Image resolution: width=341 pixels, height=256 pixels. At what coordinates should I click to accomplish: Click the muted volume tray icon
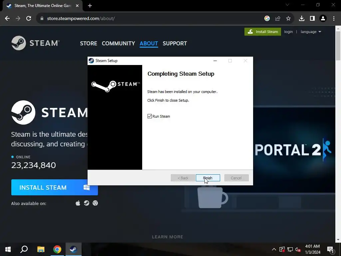click(298, 249)
